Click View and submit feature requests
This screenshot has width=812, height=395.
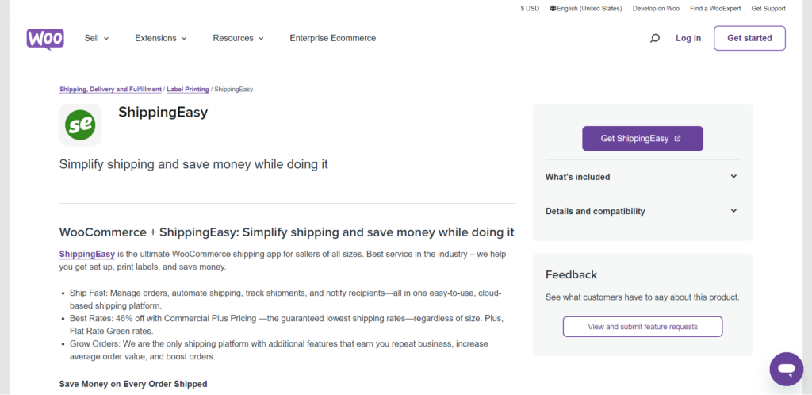pyautogui.click(x=642, y=327)
